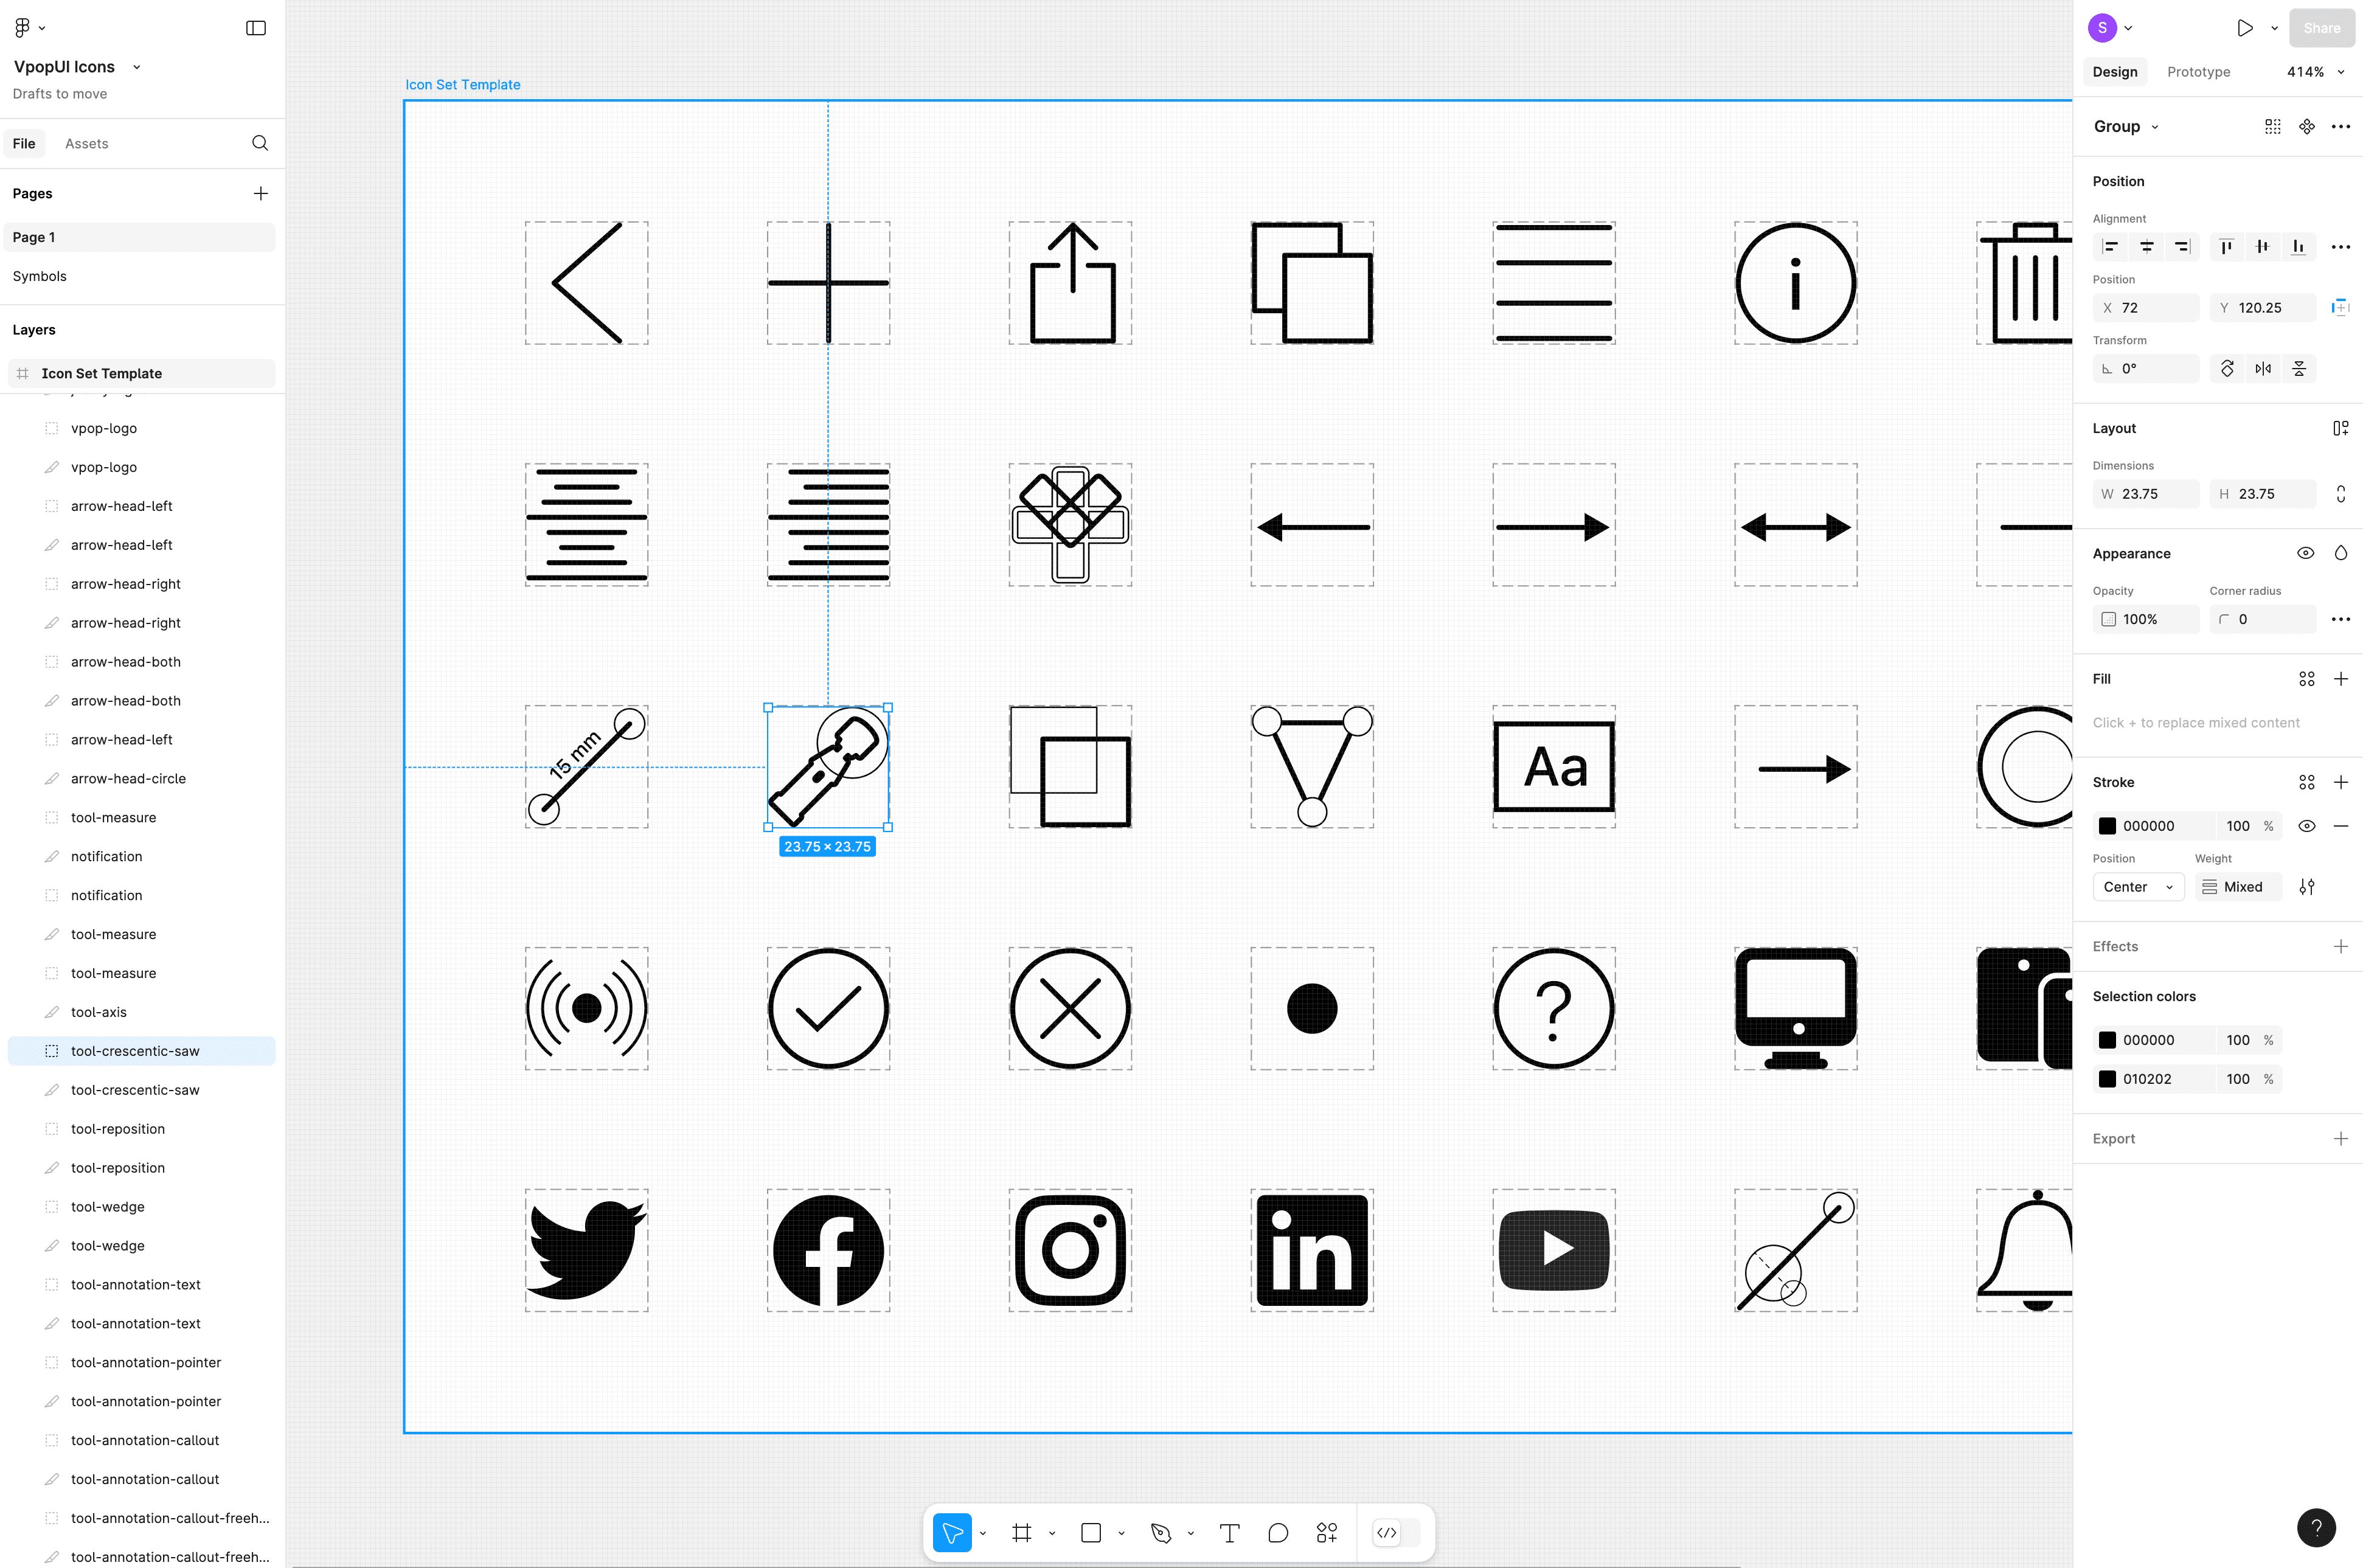Select the tool-reposition layer
The width and height of the screenshot is (2363, 1568).
click(x=118, y=1129)
